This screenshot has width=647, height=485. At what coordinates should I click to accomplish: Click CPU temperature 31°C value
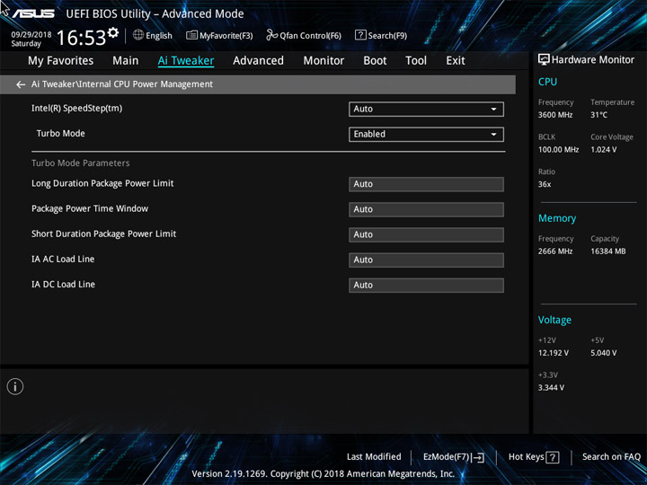[x=598, y=115]
